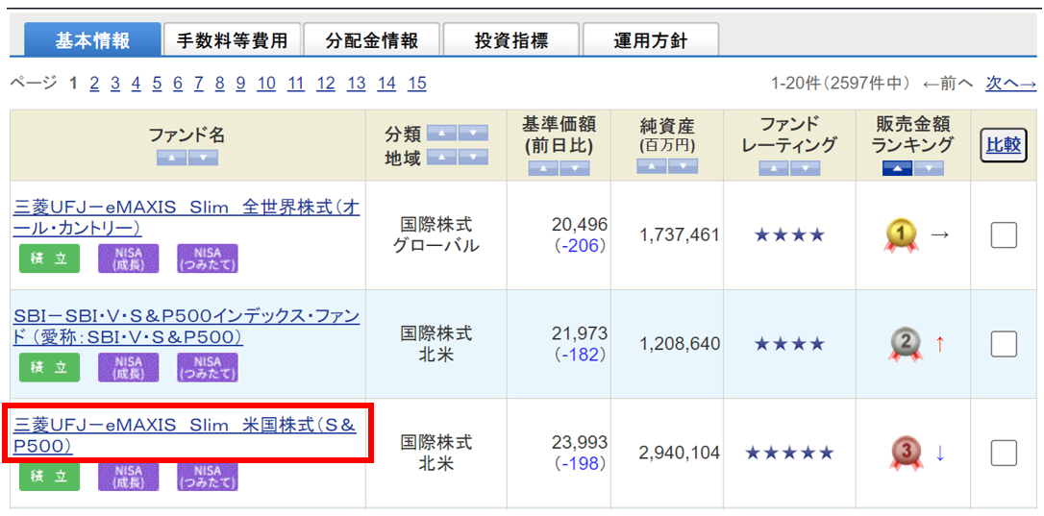The height and width of the screenshot is (516, 1044).
Task: Open 投資指標 tab
Action: [x=511, y=40]
